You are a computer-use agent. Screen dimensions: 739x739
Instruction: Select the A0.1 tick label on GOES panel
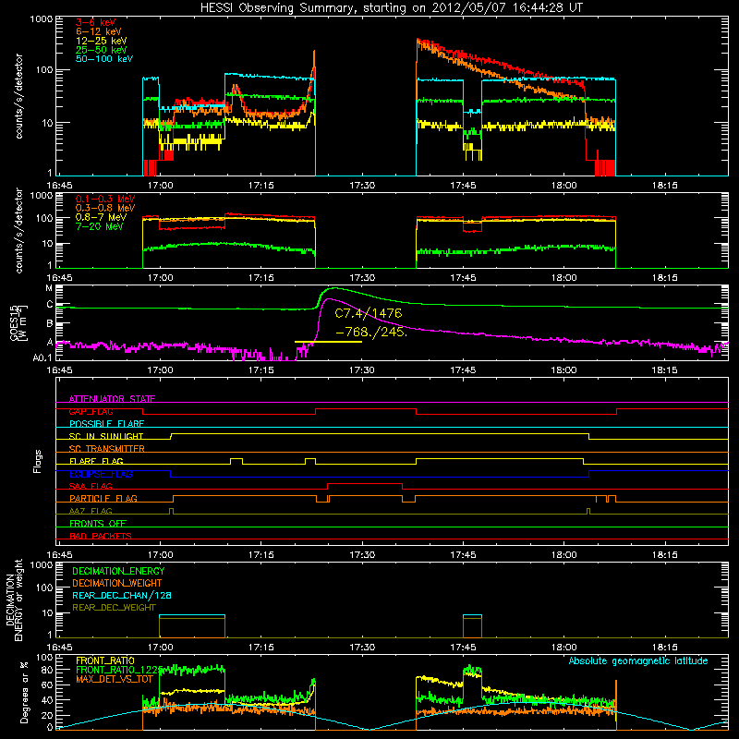click(42, 357)
